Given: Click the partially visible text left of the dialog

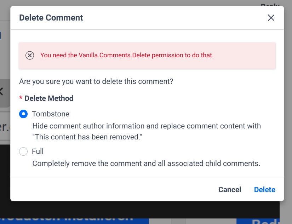Looking at the screenshot, I should pyautogui.click(x=4, y=127).
